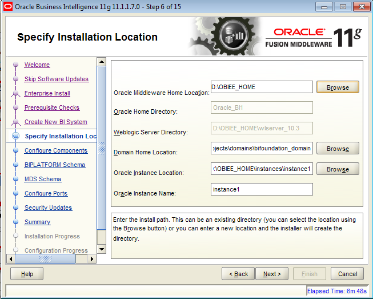Viewport: 373px width, 299px height.
Task: Close the installer window
Action: (362, 7)
